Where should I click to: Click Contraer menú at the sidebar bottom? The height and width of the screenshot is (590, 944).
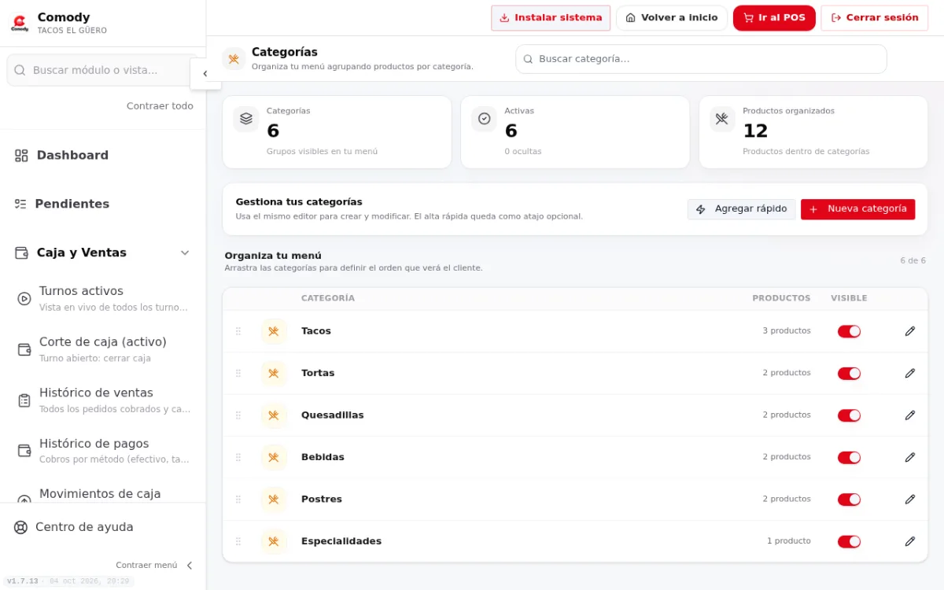pos(154,565)
